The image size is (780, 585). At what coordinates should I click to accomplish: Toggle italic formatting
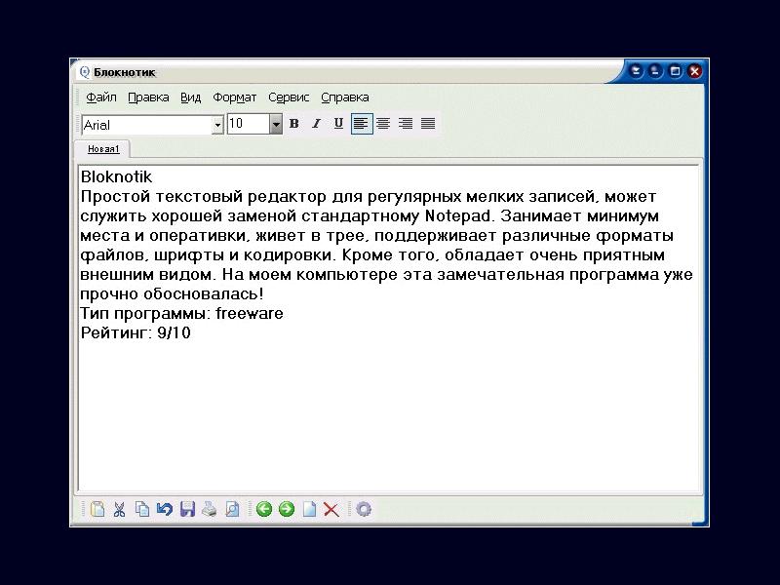[316, 124]
